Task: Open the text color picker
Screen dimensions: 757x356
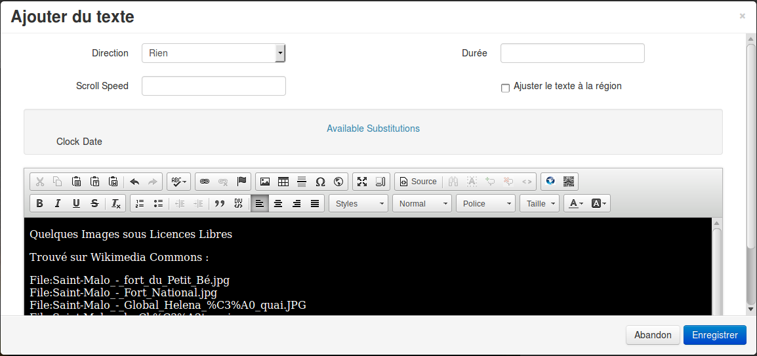Action: (x=575, y=203)
